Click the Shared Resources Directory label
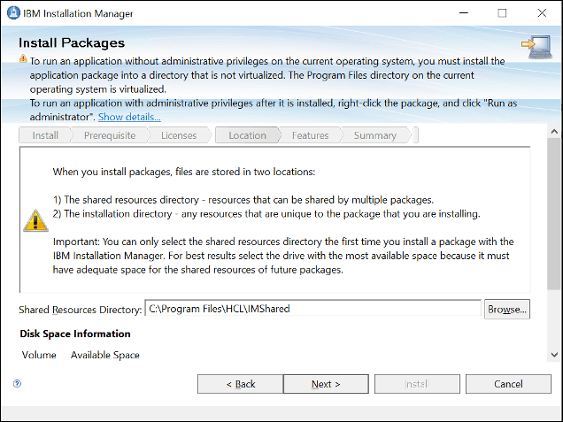This screenshot has height=422, width=563. [x=80, y=310]
